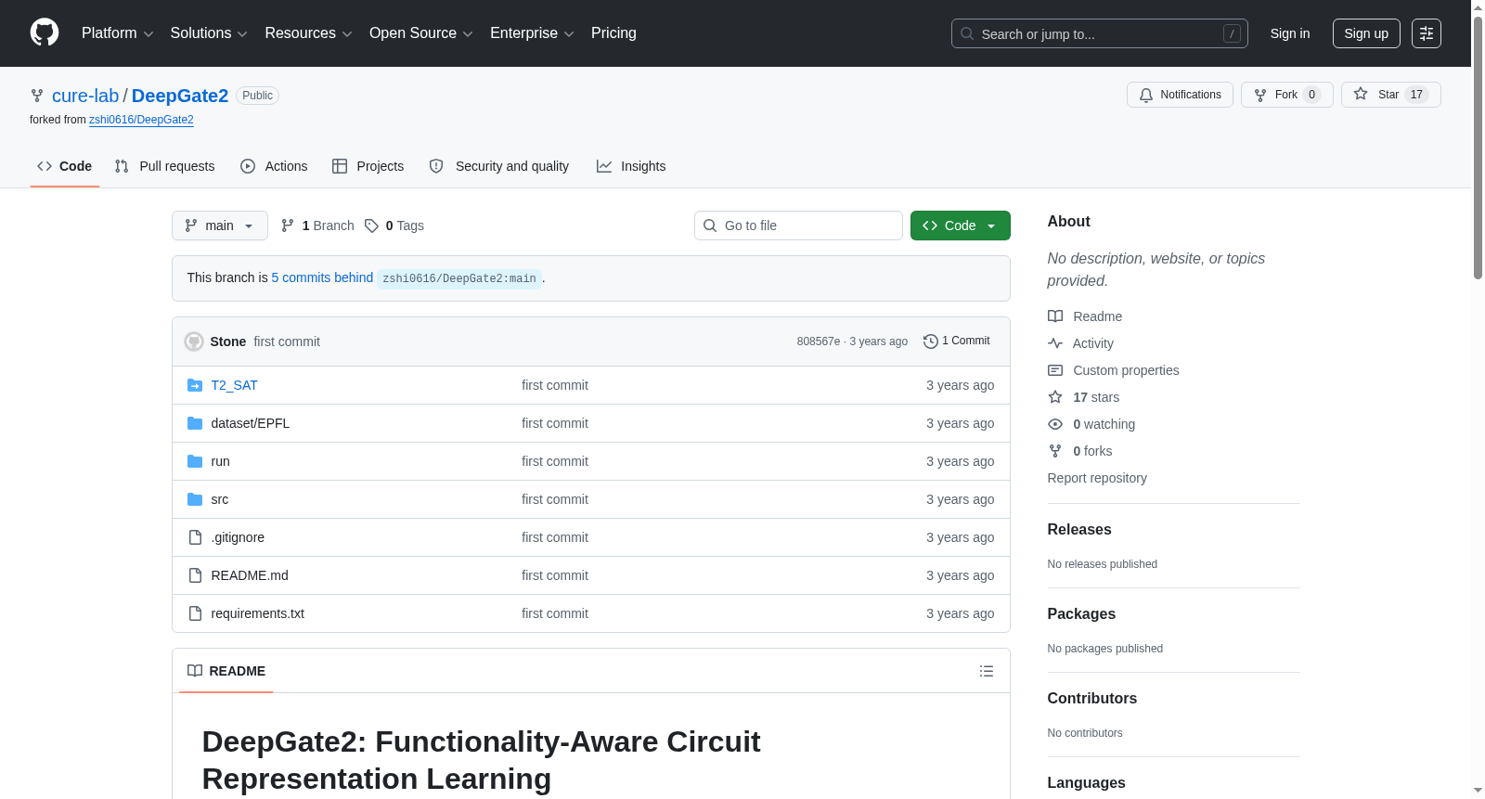Open the cure-lab organization link

click(x=85, y=96)
